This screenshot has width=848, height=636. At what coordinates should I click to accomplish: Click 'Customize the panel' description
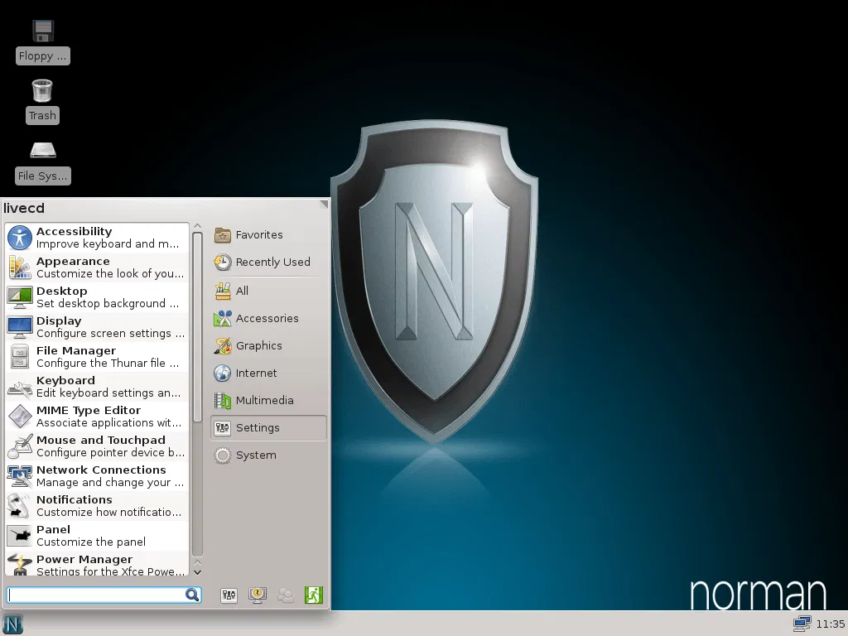[x=91, y=542]
